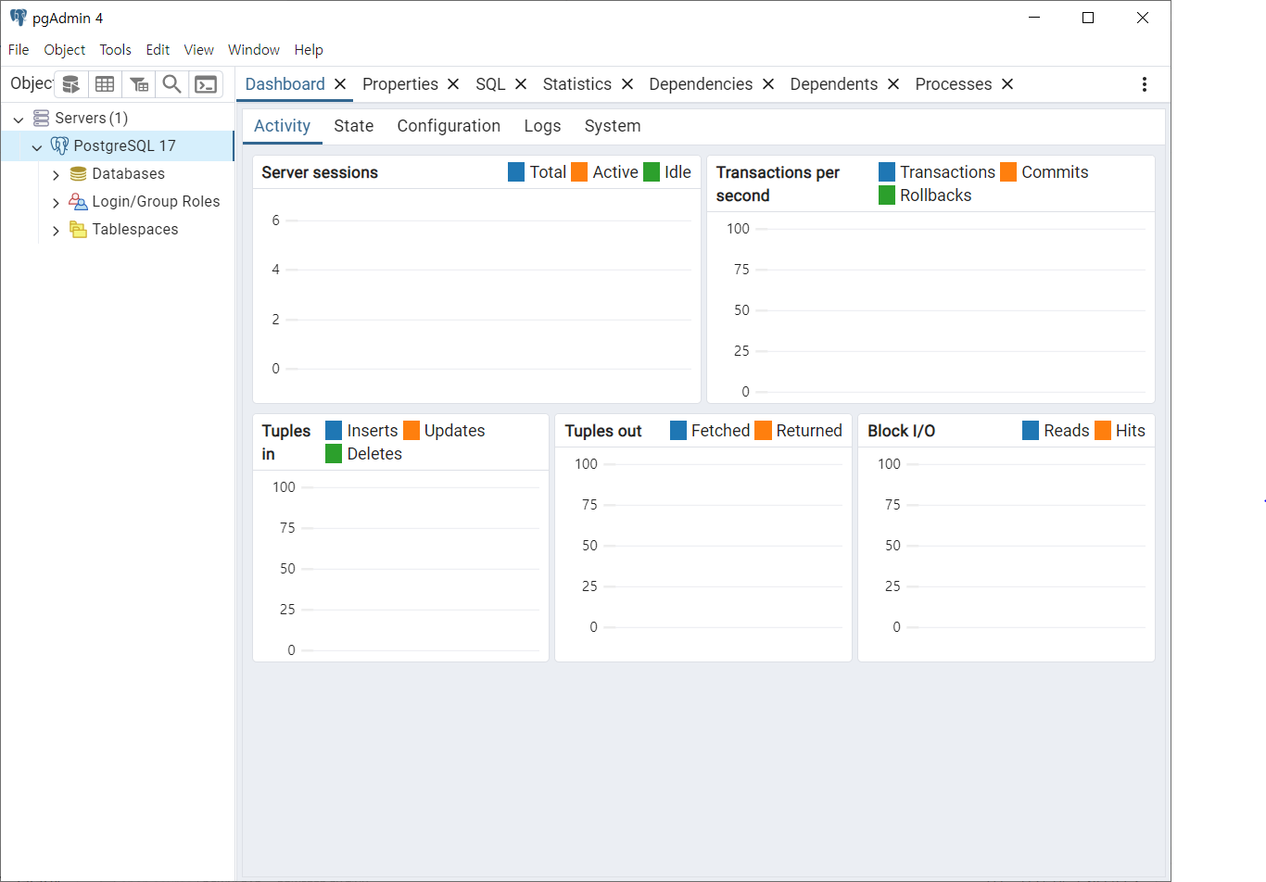Click the Fetched legend swatch

(678, 431)
